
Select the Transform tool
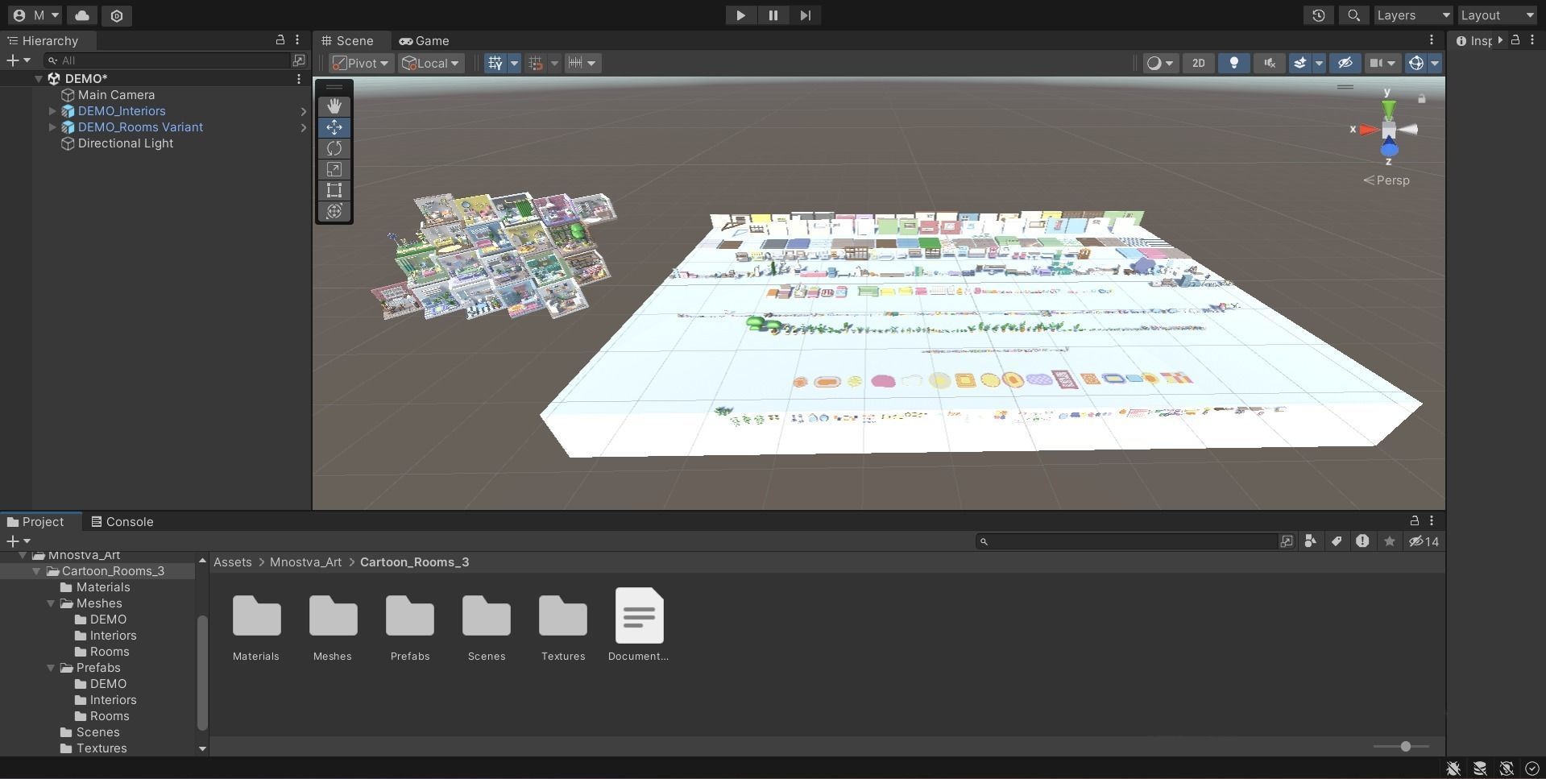[334, 211]
